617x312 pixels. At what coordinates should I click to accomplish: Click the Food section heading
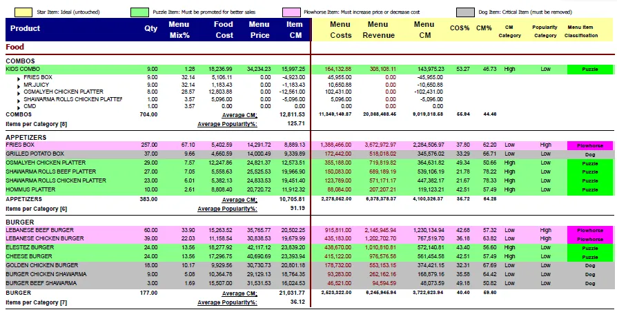[x=15, y=47]
